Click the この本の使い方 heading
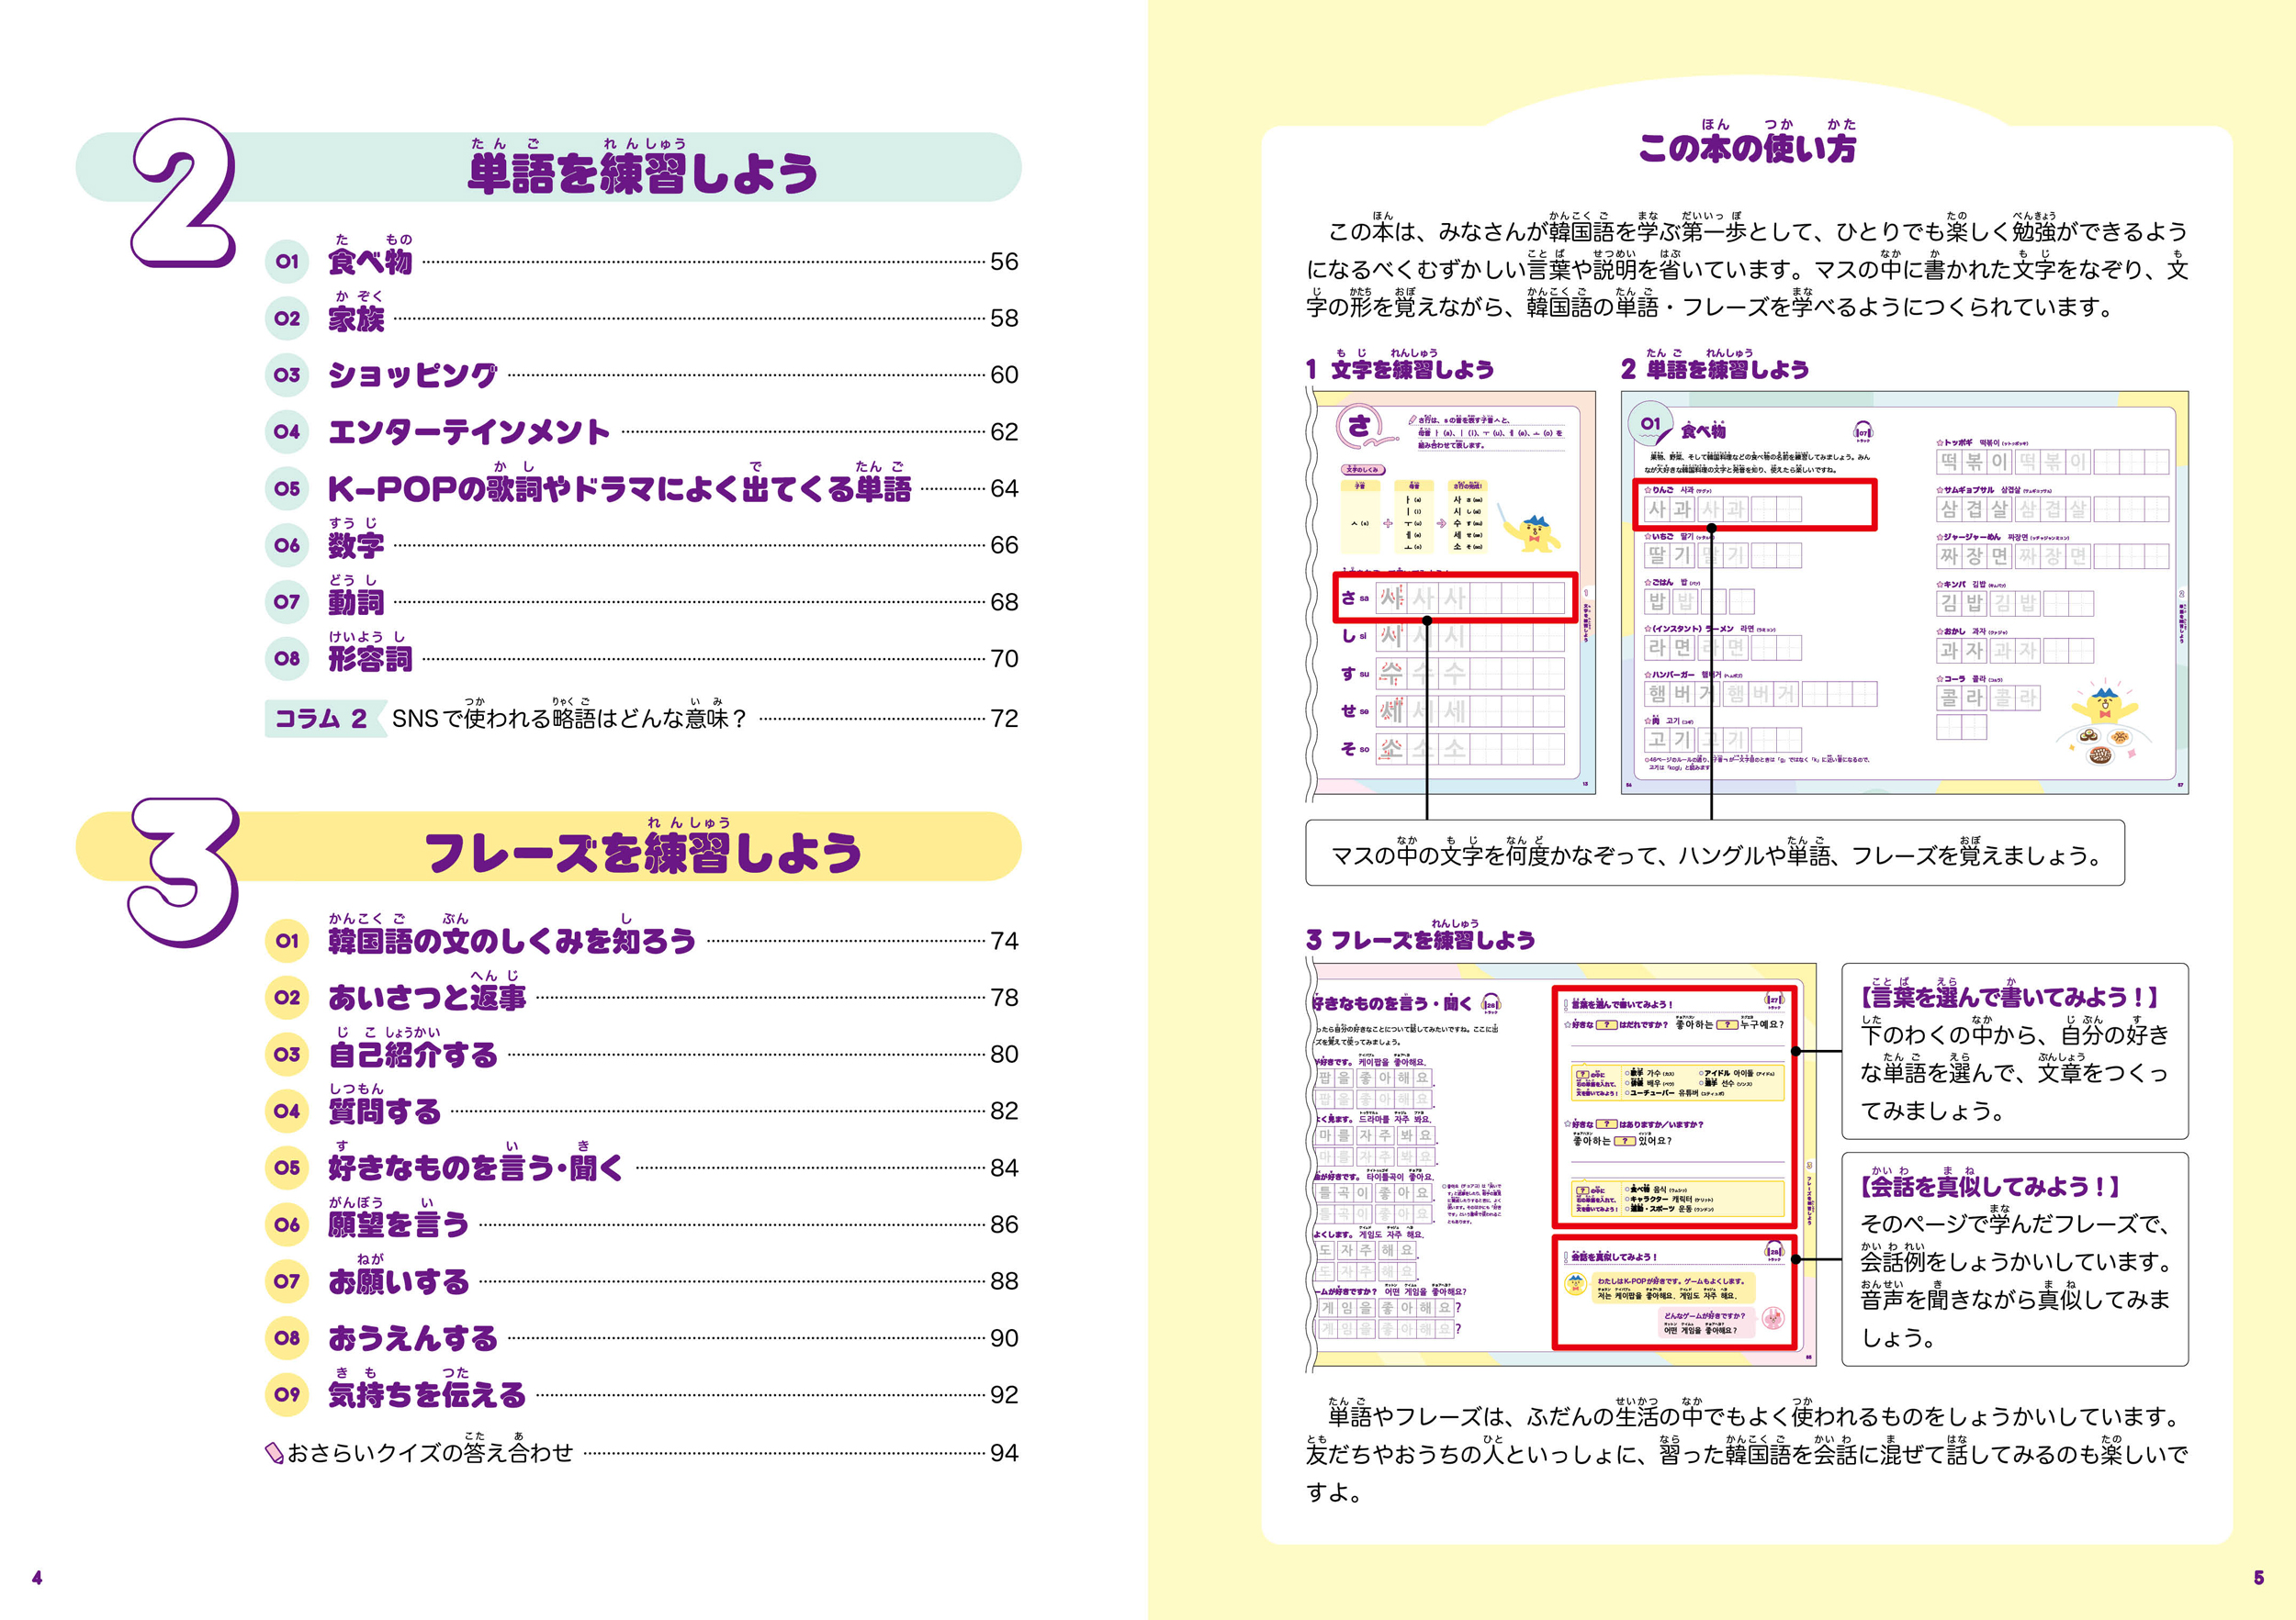This screenshot has height=1620, width=2296. tap(1747, 148)
